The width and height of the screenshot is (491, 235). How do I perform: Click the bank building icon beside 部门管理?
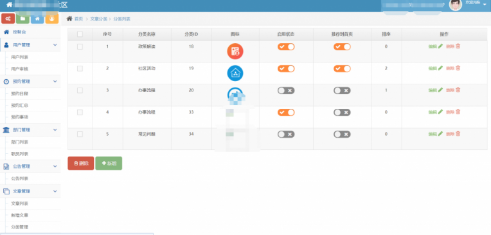6,130
